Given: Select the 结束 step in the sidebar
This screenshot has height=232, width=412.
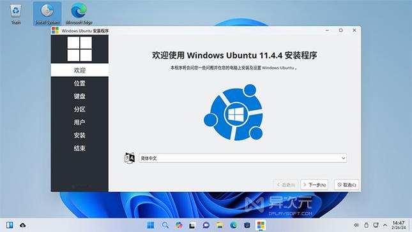Looking at the screenshot, I should pos(80,148).
